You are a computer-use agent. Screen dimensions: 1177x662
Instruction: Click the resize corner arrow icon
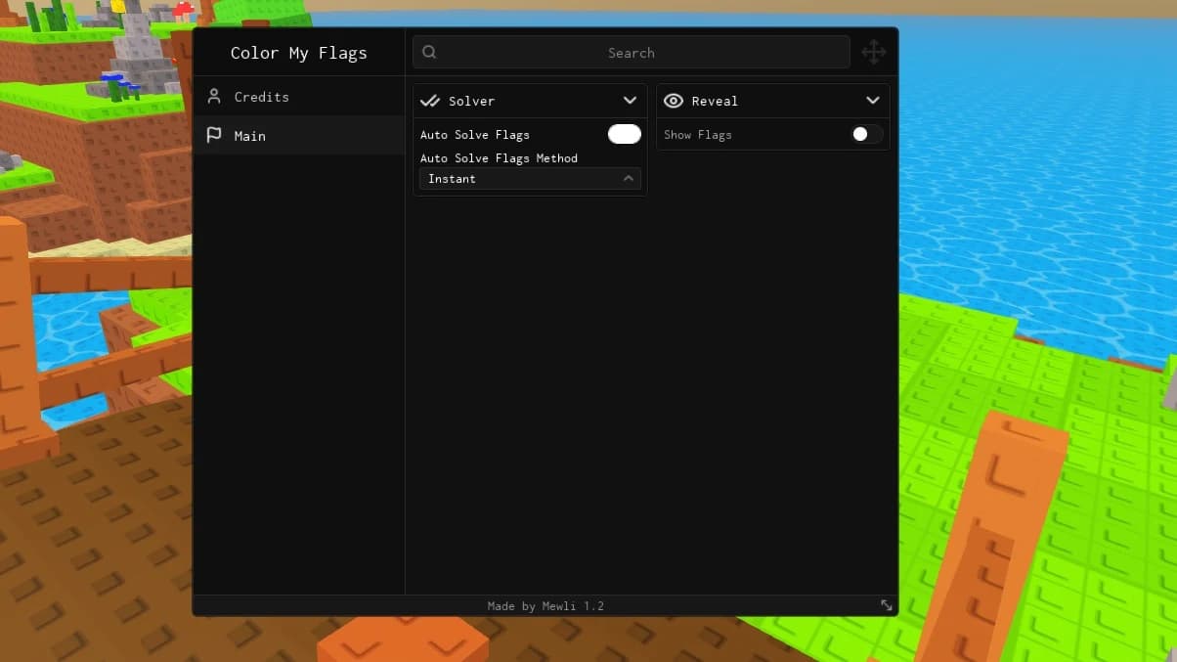pyautogui.click(x=887, y=605)
